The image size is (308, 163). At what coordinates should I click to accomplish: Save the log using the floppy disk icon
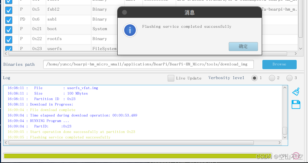(x=296, y=104)
